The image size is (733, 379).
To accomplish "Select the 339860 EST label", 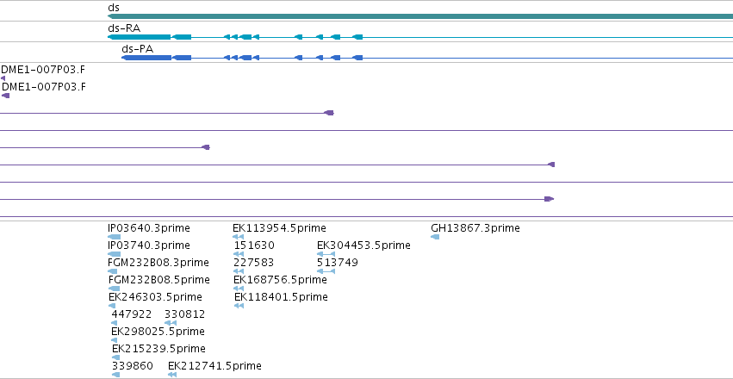I will pos(133,366).
